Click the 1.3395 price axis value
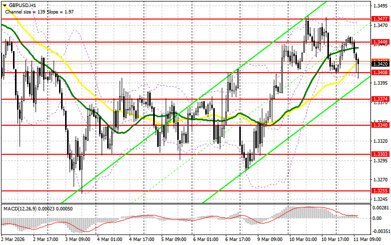 [x=380, y=83]
